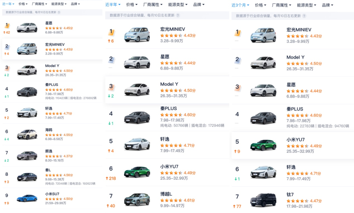Click the blue 小米SU7 car thumbnail

pyautogui.click(x=27, y=198)
